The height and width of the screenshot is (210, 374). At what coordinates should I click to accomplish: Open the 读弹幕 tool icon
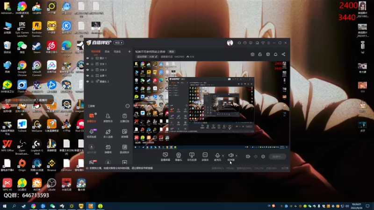click(x=124, y=133)
